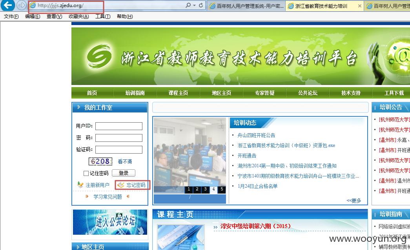Click <<更多 in 培训动态 panel
This screenshot has height=250, width=410.
[354, 200]
